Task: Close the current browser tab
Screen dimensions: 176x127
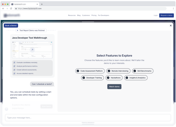Action: 37,4
